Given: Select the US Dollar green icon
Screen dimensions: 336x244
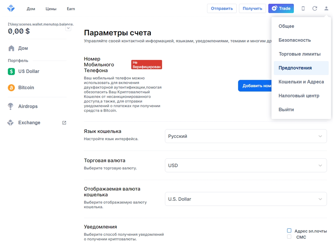Looking at the screenshot, I should [x=11, y=71].
